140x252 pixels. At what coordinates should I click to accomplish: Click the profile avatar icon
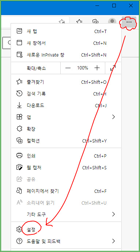(112, 21)
